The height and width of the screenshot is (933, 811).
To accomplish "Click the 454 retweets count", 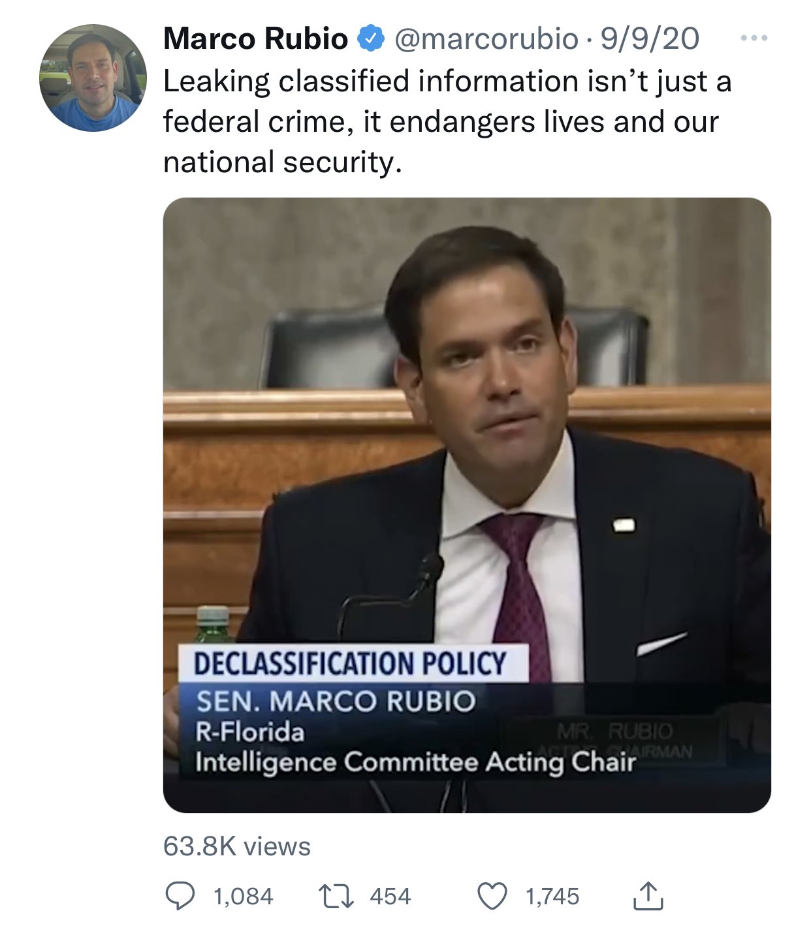I will pyautogui.click(x=390, y=896).
